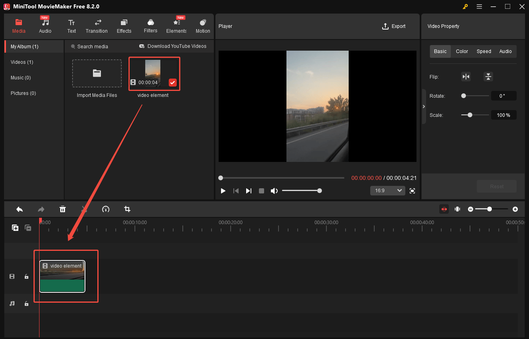The width and height of the screenshot is (529, 339).
Task: Expand the collapsed Video Property side panel arrow
Action: coord(424,106)
